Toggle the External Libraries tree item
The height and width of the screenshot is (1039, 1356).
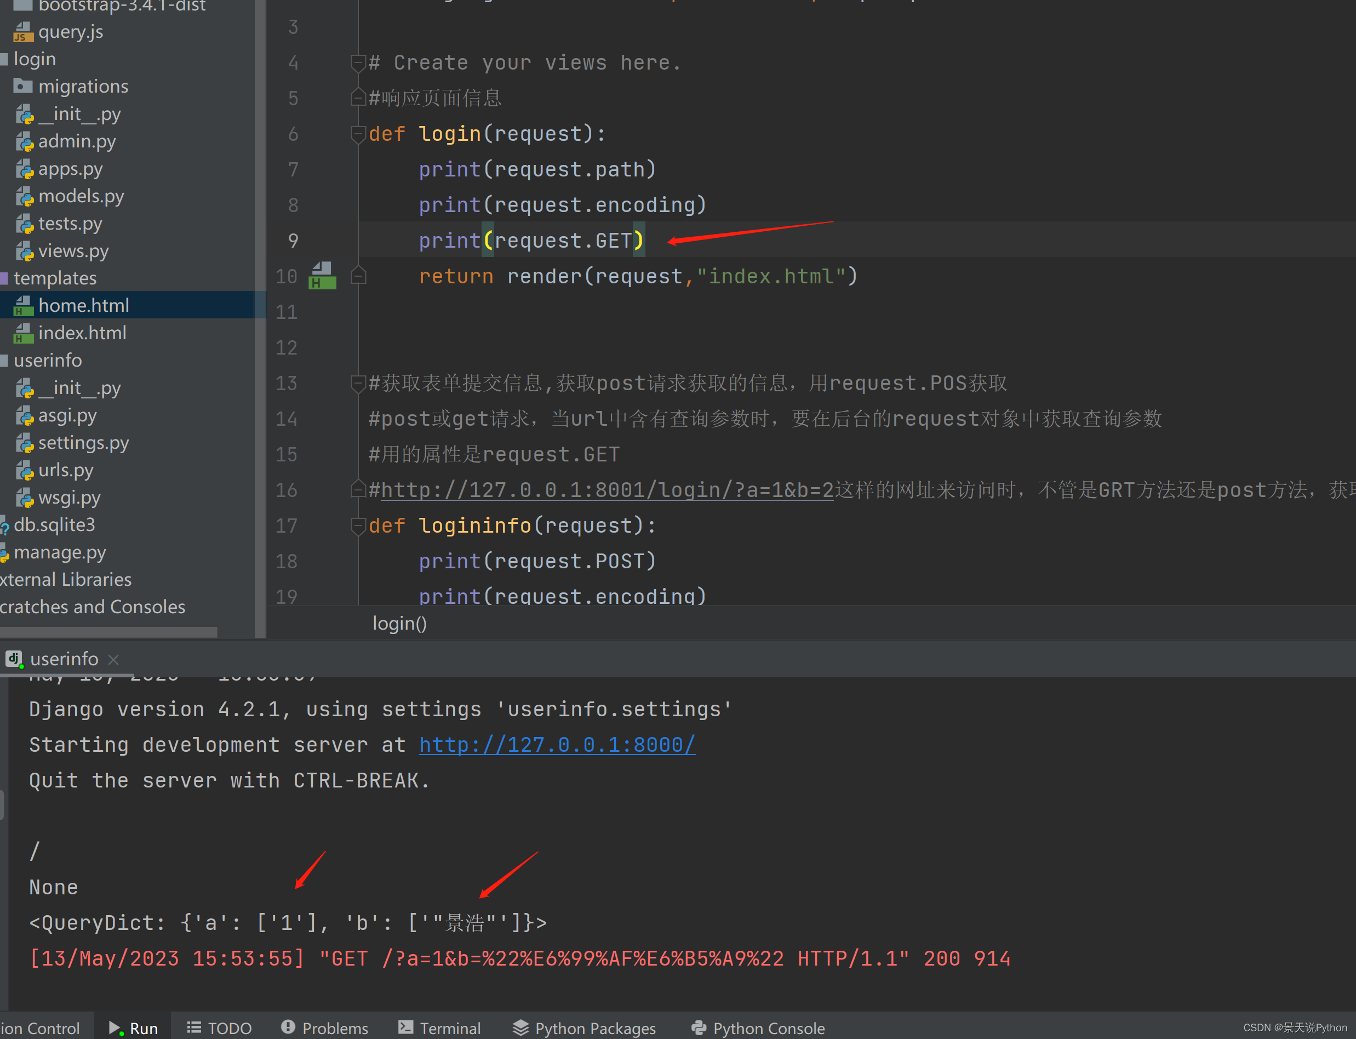(x=65, y=580)
